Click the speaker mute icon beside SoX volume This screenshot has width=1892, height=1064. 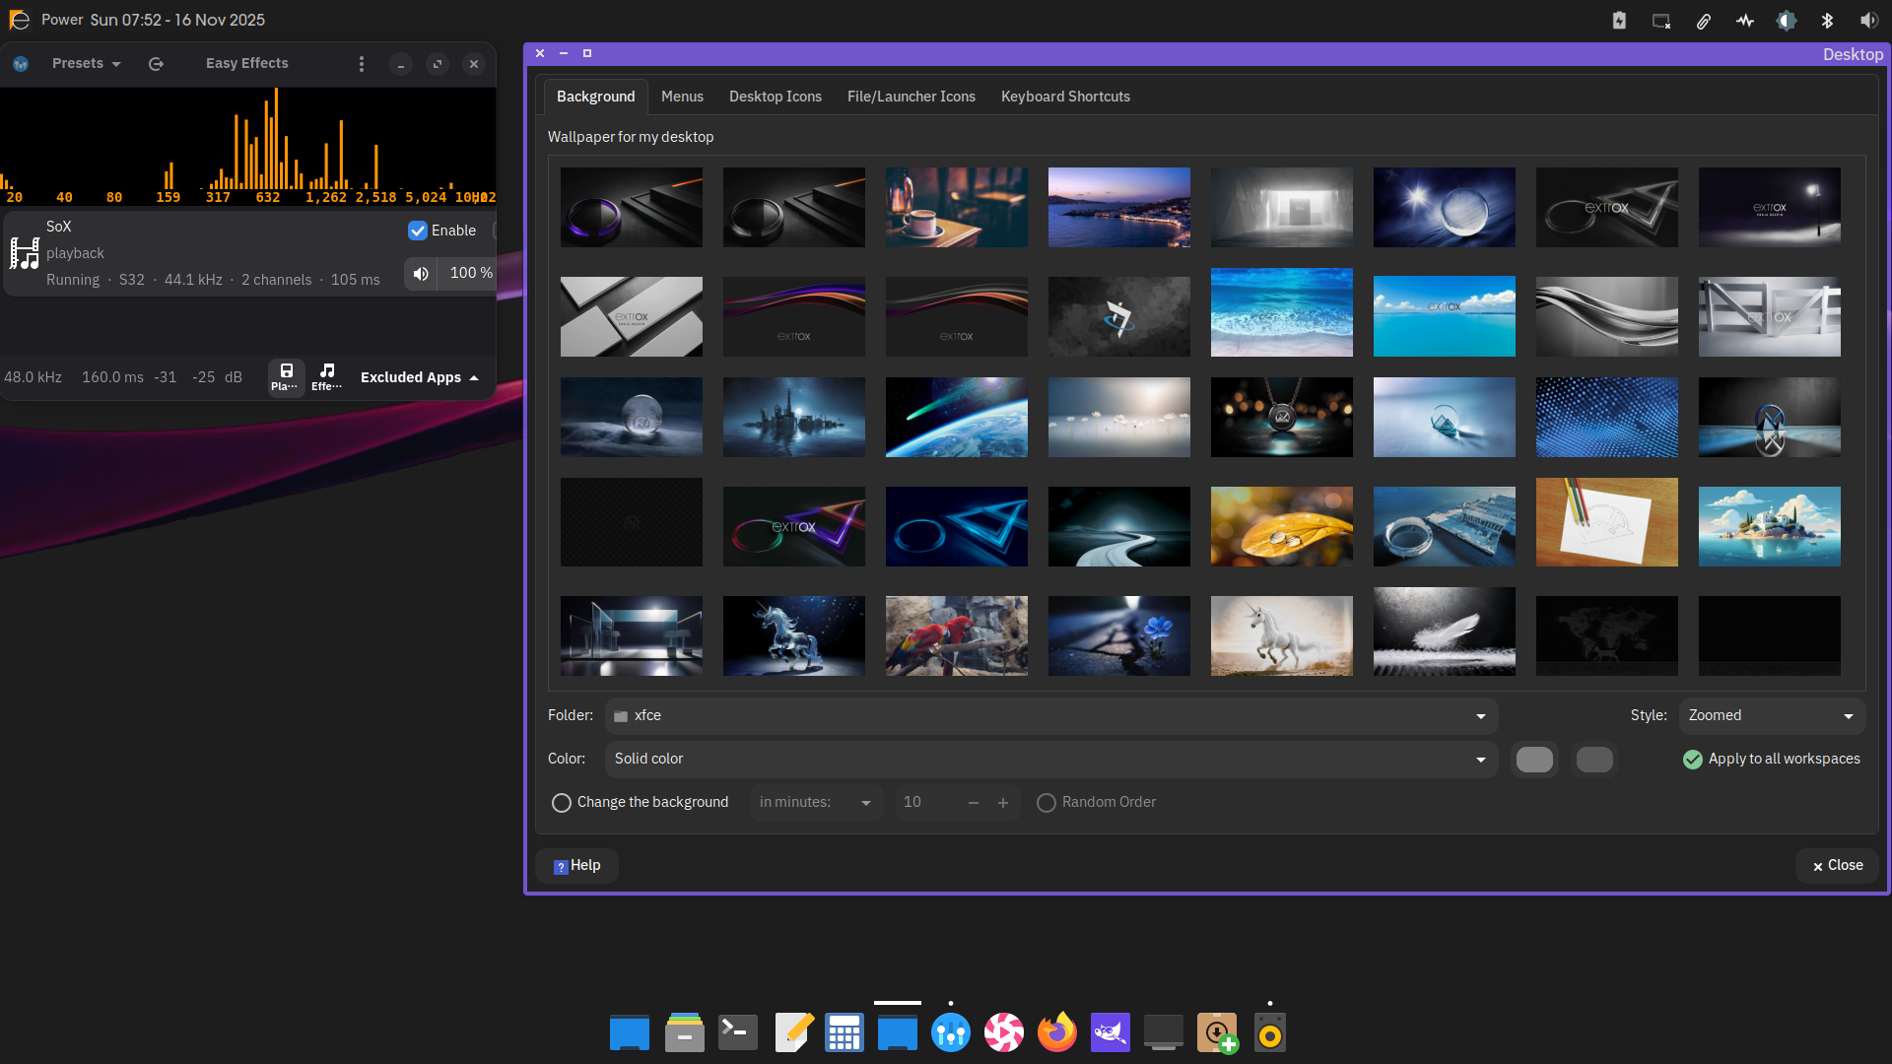click(x=421, y=274)
